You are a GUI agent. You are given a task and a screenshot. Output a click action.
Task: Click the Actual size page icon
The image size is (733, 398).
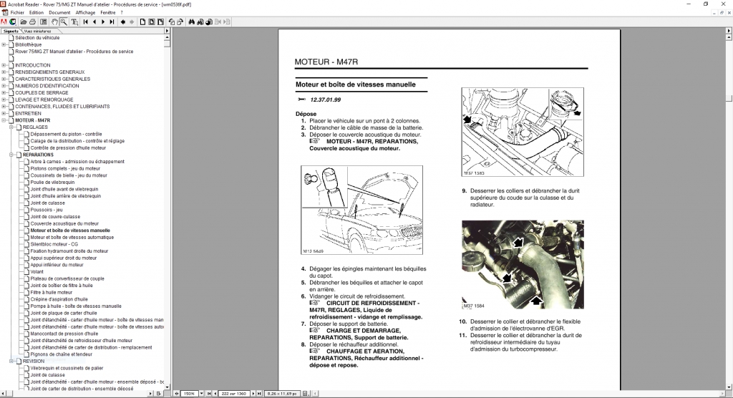click(143, 22)
